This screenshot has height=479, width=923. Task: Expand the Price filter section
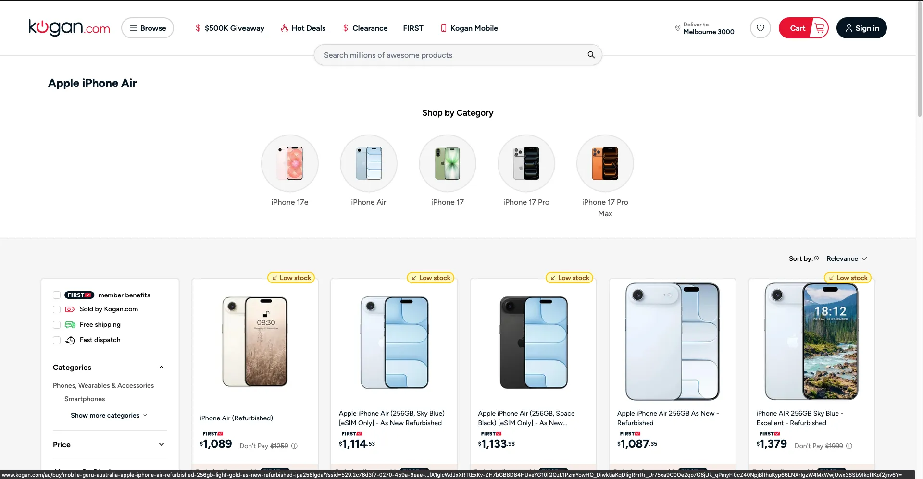110,444
